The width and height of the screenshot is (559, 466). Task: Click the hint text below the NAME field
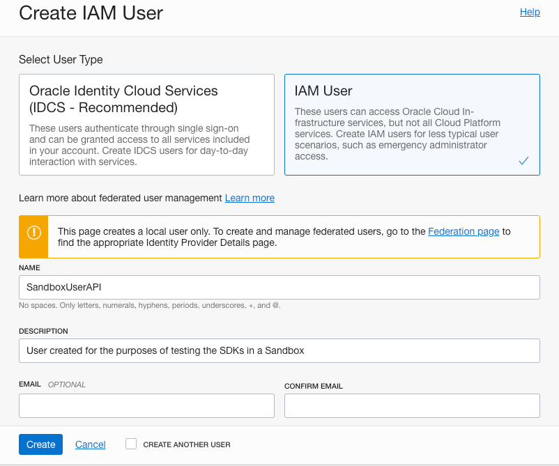coord(150,305)
